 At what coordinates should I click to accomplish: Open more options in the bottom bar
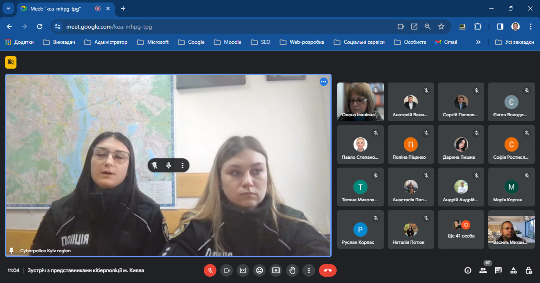tap(309, 270)
